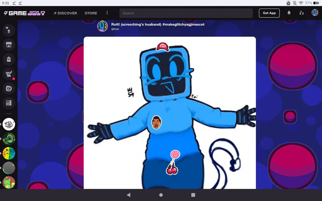Click the Game Jolt logo
322x201 pixels.
(24, 13)
